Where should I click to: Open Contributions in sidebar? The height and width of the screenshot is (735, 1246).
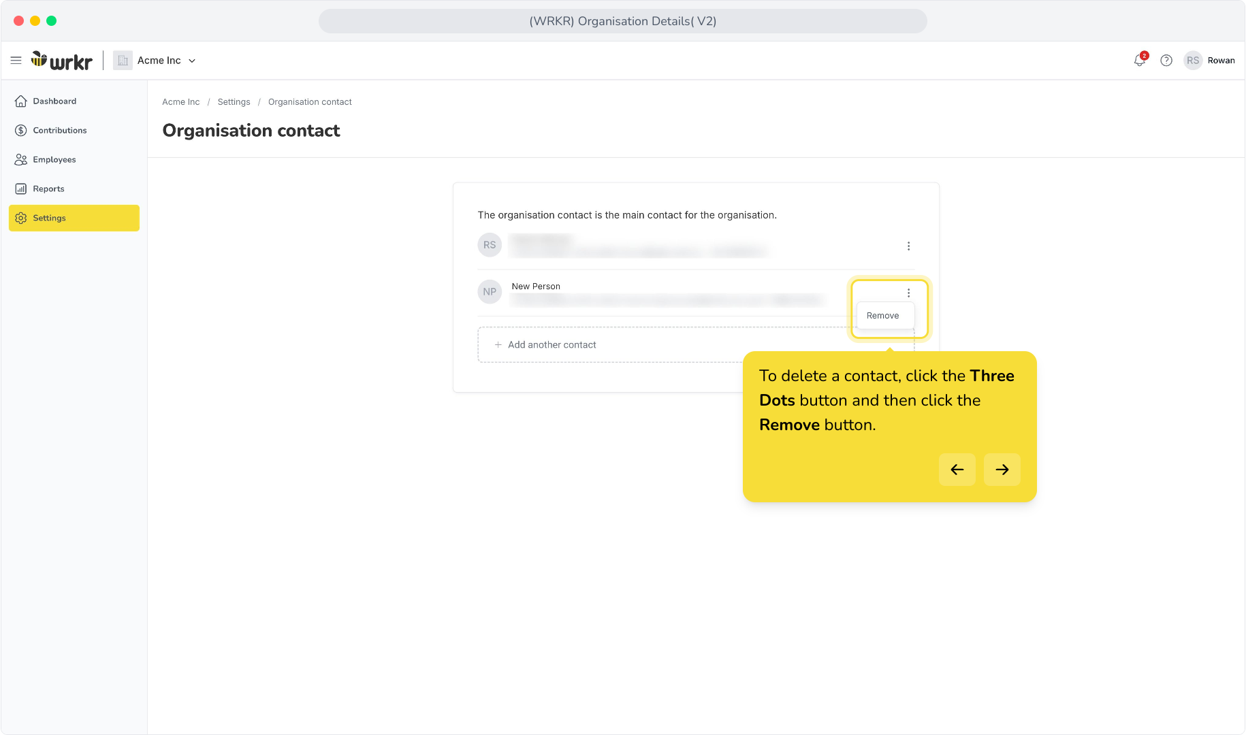[x=74, y=131]
